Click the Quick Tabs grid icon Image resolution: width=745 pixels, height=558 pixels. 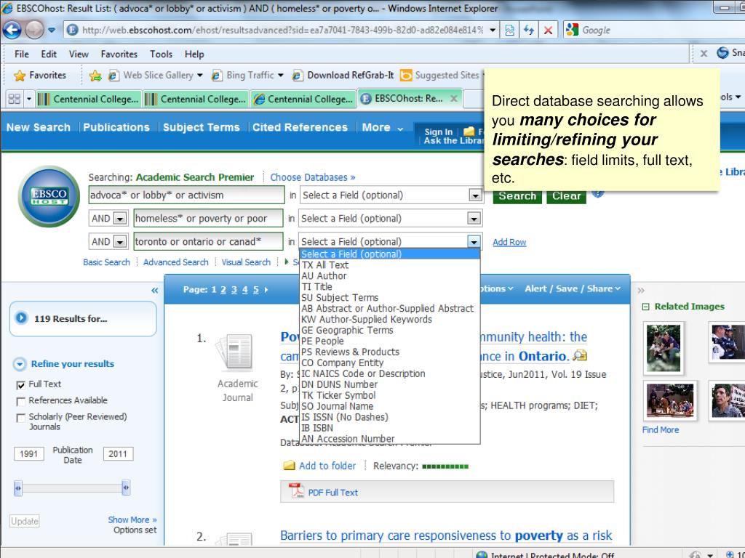[x=15, y=99]
